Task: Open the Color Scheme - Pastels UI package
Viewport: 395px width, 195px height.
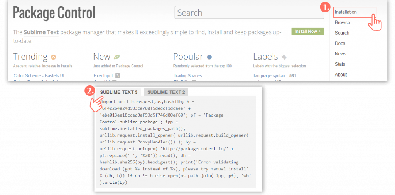Action: point(39,76)
